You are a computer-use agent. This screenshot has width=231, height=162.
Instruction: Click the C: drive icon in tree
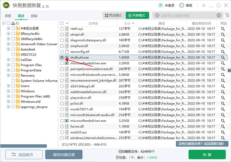[x=13, y=23]
